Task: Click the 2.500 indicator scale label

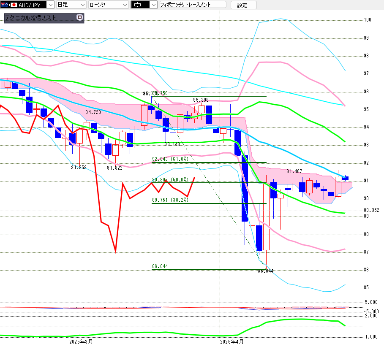Action: pyautogui.click(x=371, y=316)
